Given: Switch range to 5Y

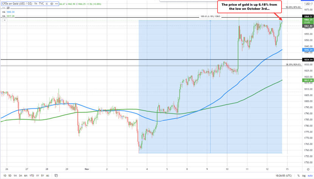Looking at the screenshot, I should click(42, 176).
